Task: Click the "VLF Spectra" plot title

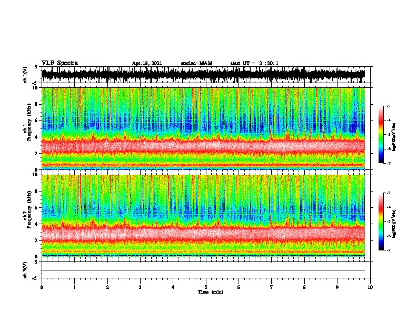Action: pyautogui.click(x=59, y=63)
